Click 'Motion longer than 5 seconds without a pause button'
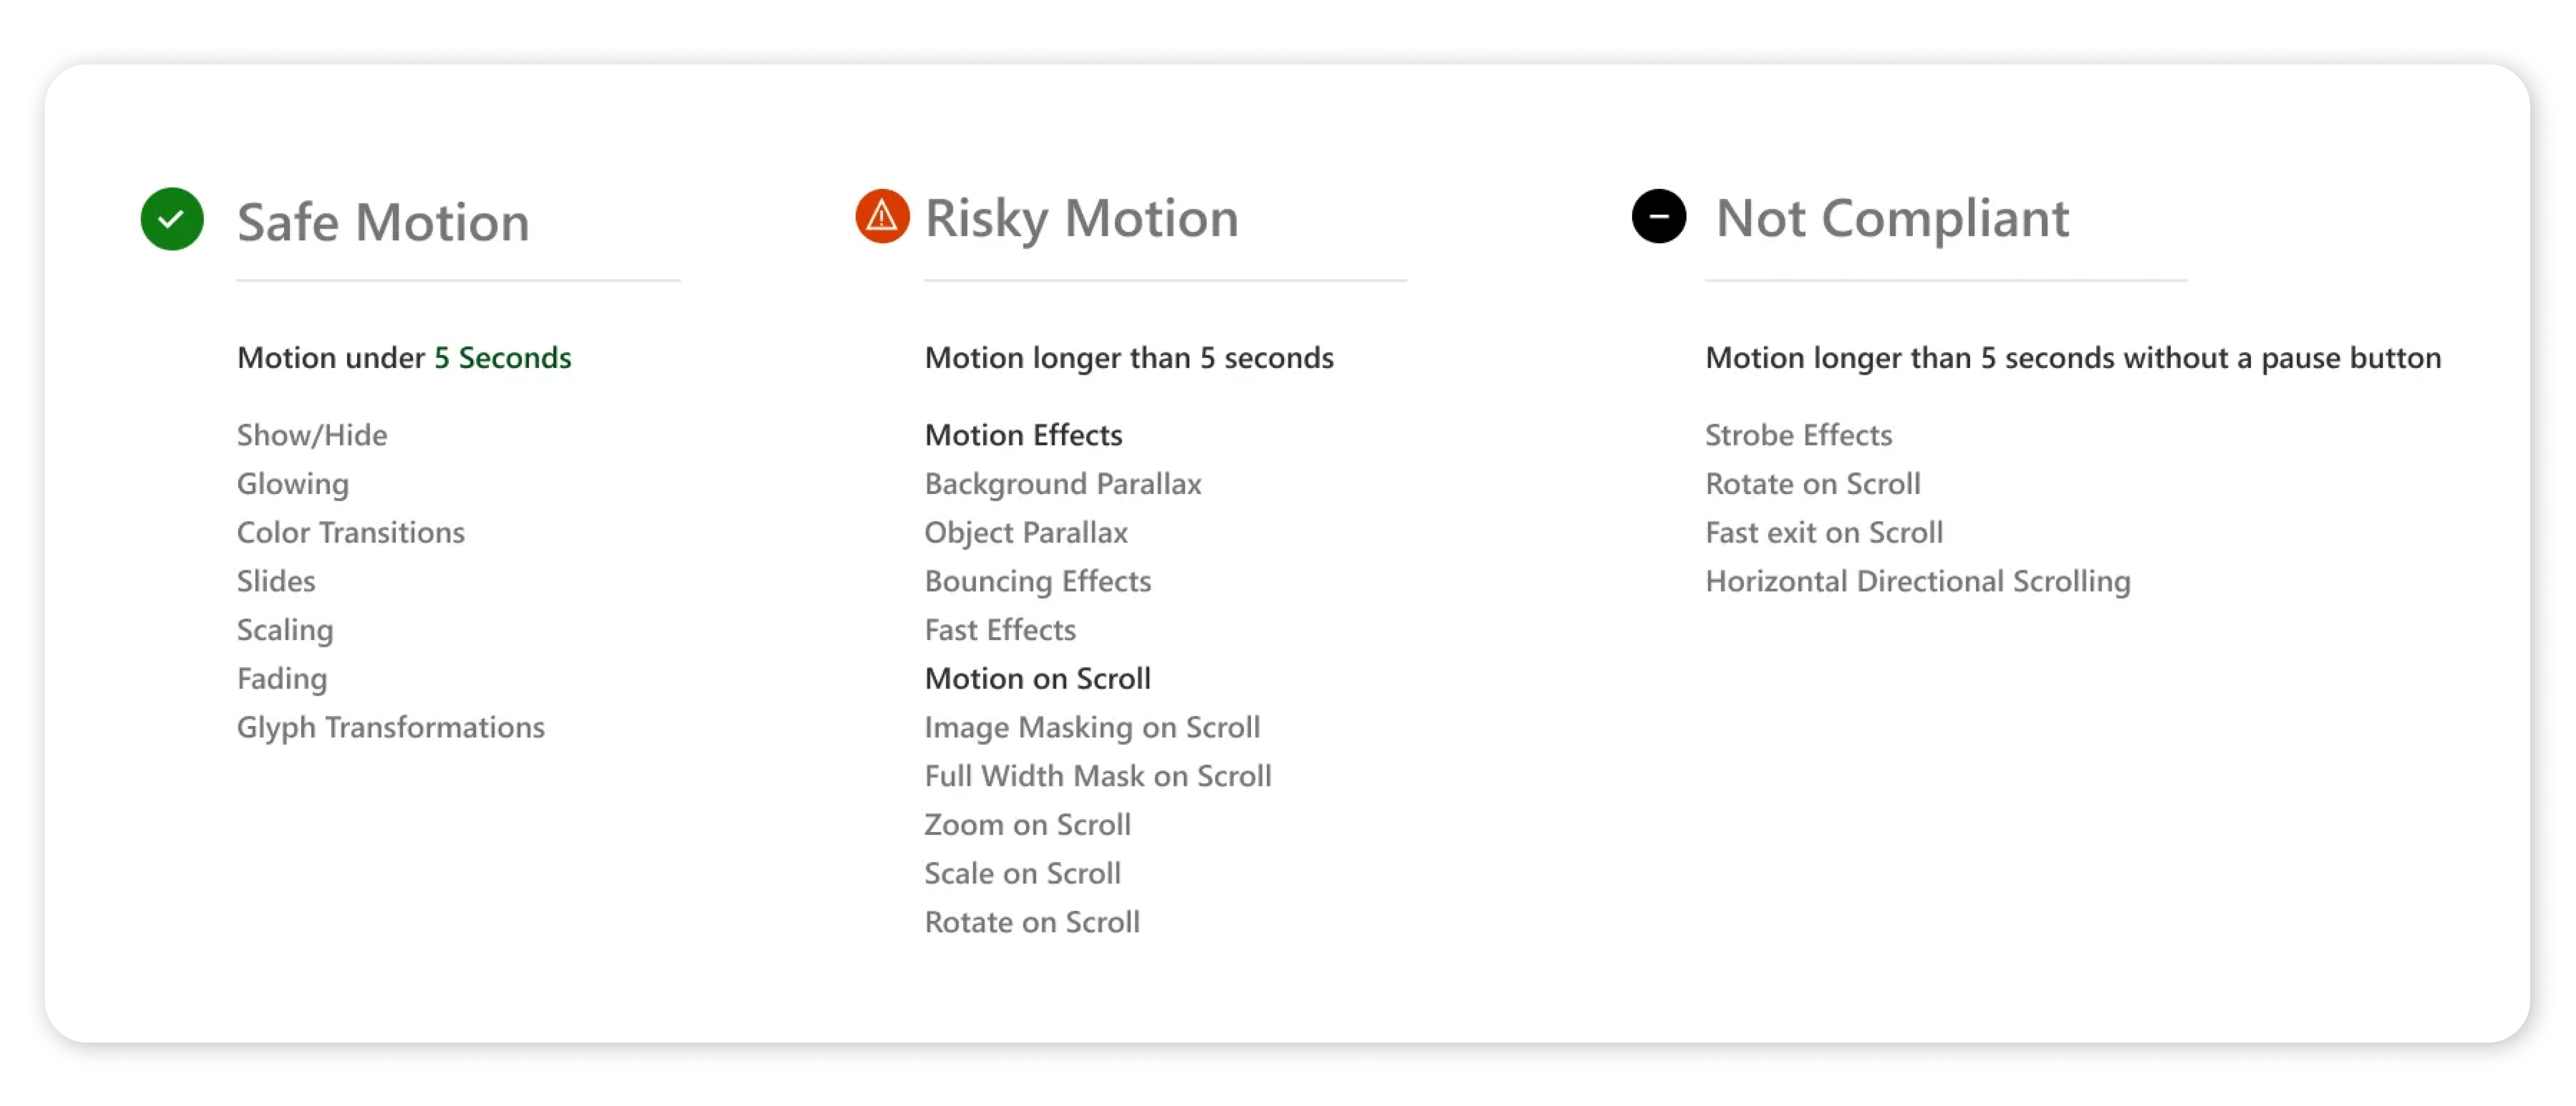The image size is (2576, 1106). click(2072, 358)
